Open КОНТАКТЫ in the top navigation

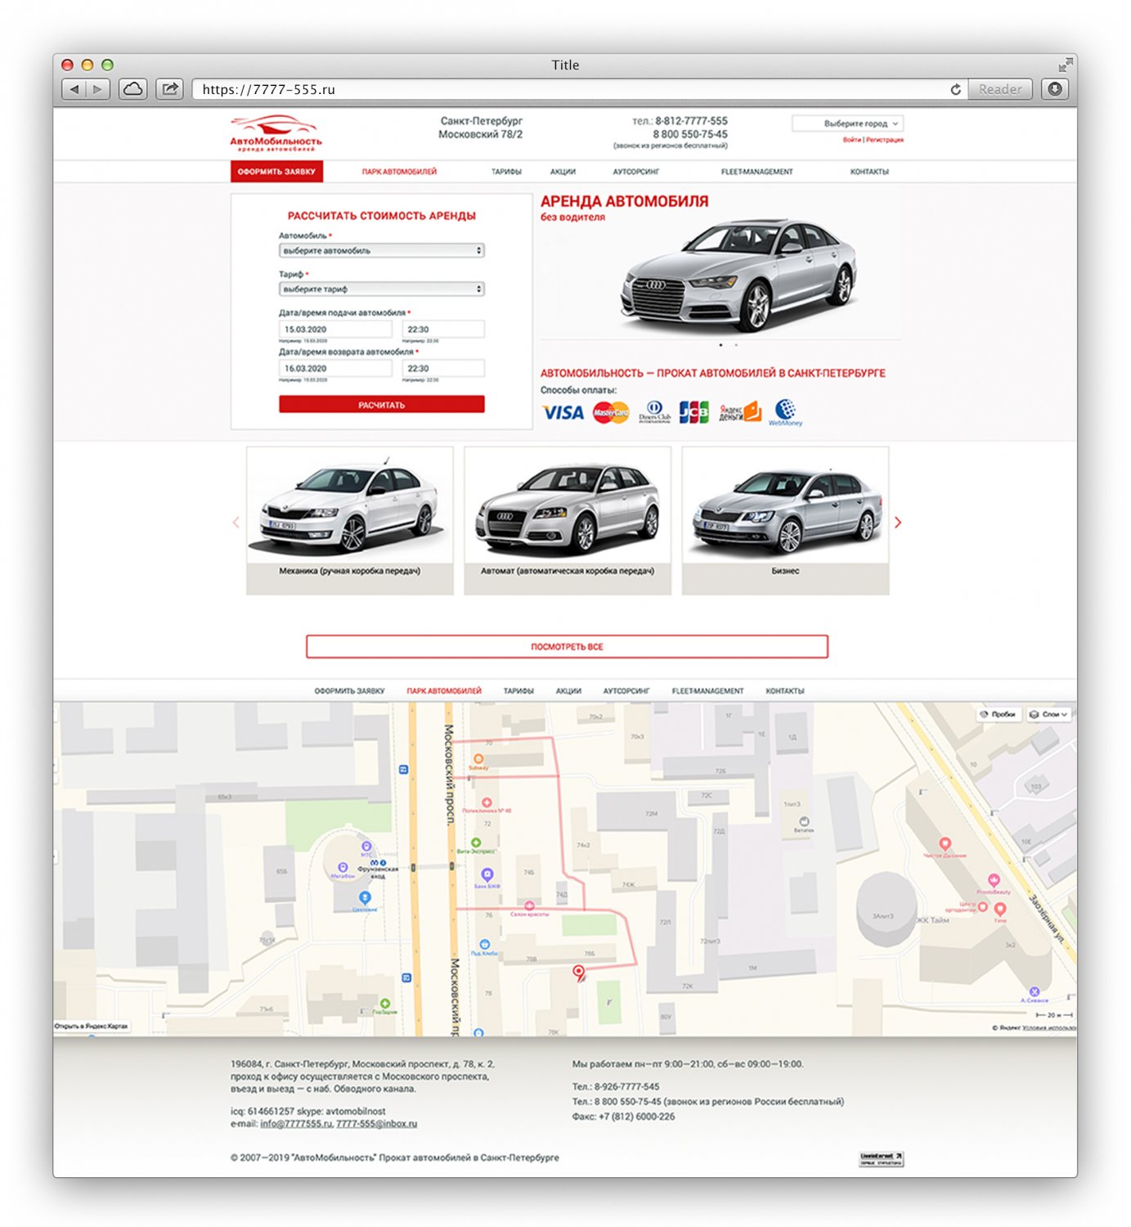click(869, 172)
